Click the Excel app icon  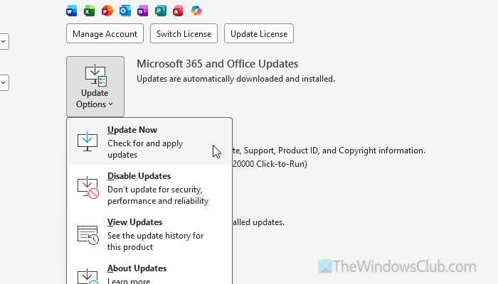pyautogui.click(x=89, y=11)
